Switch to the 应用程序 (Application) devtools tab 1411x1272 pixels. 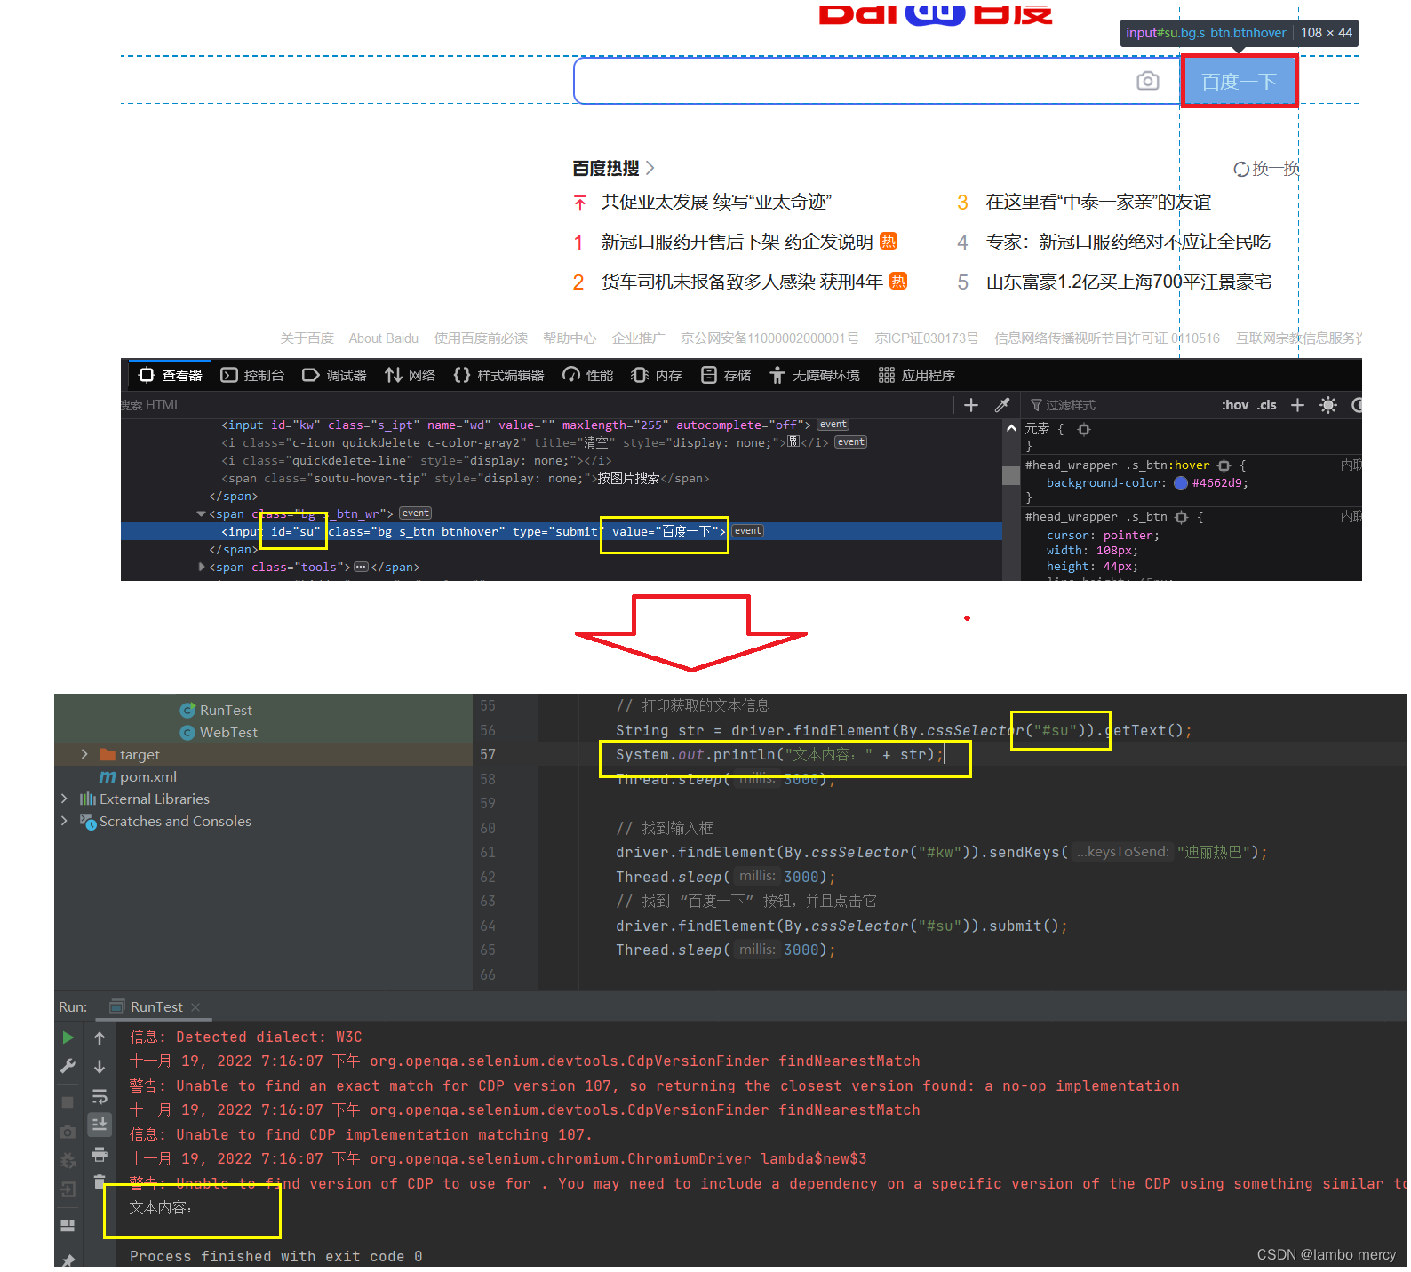coord(916,375)
